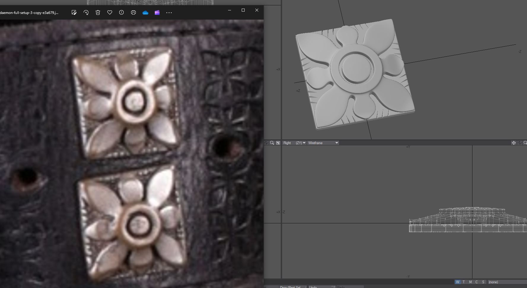Open OneDrive from Photos toolbar
527x288 pixels.
pos(145,12)
